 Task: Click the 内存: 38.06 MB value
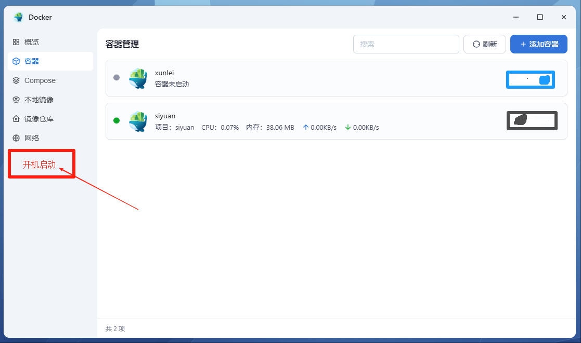coord(270,128)
